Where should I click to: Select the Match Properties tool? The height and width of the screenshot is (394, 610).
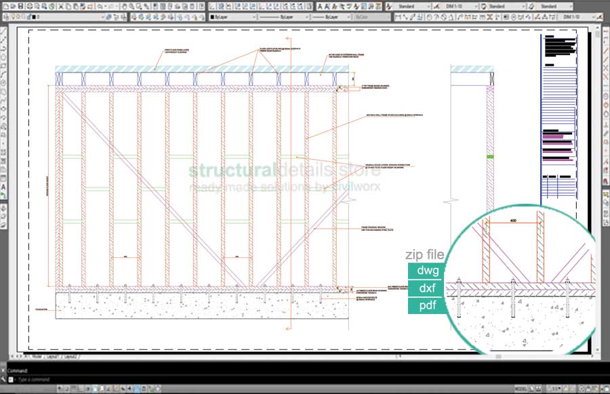coord(82,5)
